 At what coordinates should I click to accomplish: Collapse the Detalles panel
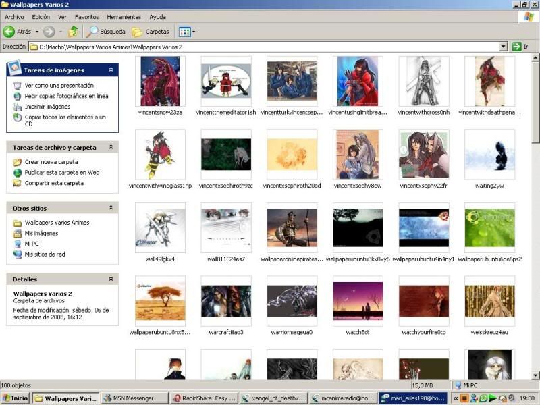pos(111,279)
